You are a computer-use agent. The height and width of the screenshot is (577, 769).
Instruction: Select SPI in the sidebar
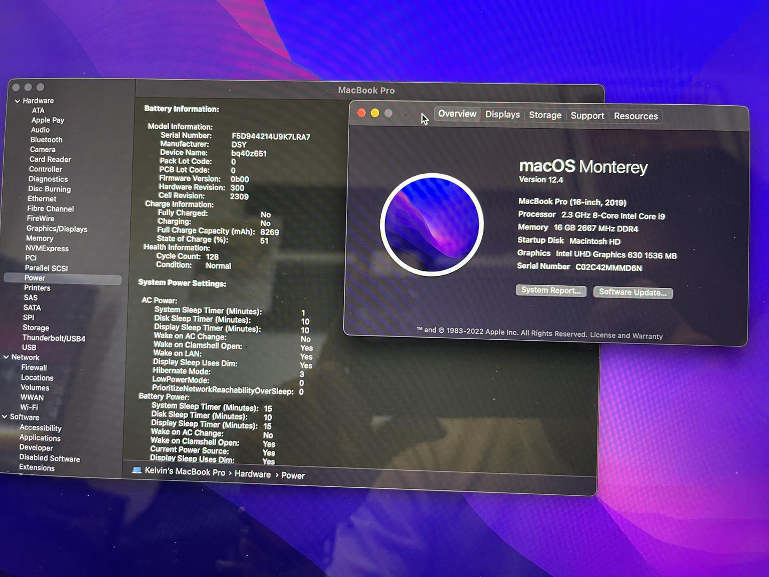tap(28, 317)
